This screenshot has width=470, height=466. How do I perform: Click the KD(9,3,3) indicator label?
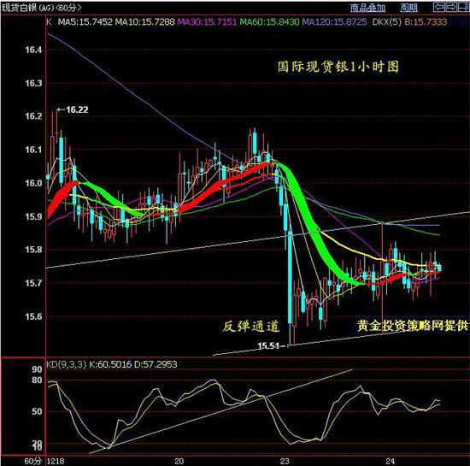(66, 364)
